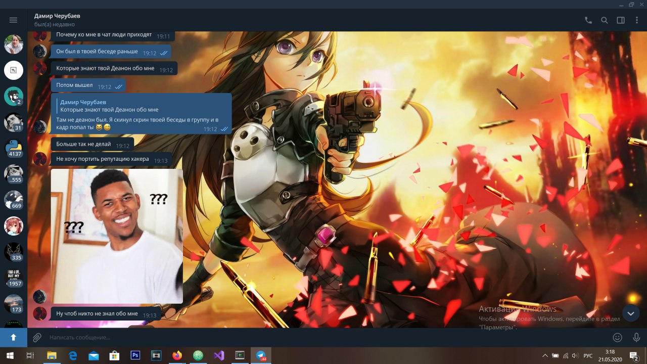The height and width of the screenshot is (364, 647).
Task: Open the chat with Python logo avatar
Action: 14,148
